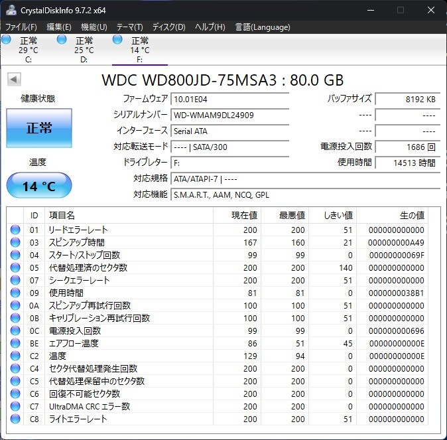The width and height of the screenshot is (447, 440).
Task: Click the power on count field 1686 回
Action: (x=408, y=147)
